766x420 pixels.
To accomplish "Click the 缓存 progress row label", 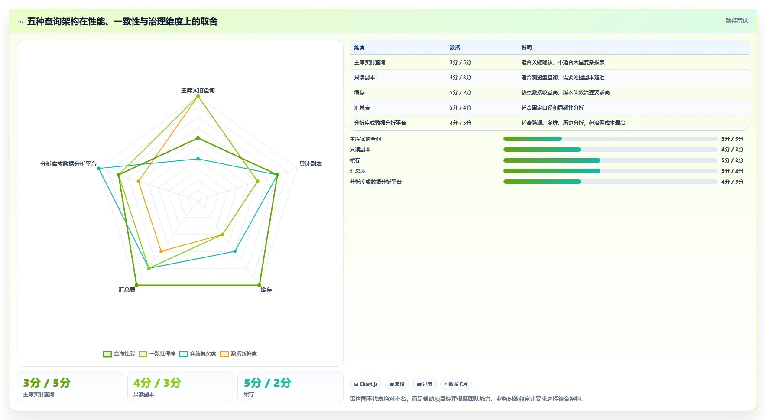I will click(x=355, y=160).
